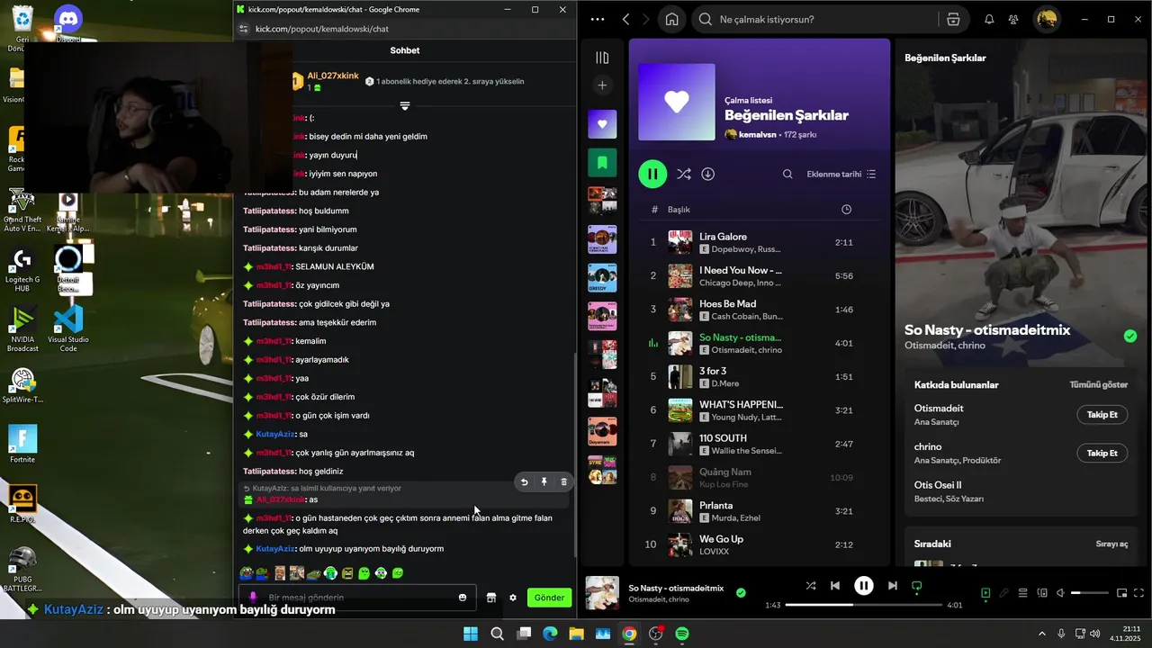Image resolution: width=1152 pixels, height=648 pixels.
Task: Toggle repeat in the player bar
Action: coord(917,586)
